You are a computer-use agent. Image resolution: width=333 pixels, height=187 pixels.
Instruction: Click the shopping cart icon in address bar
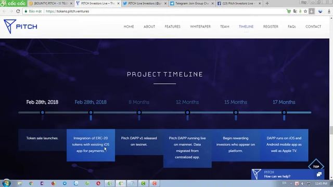tap(289, 11)
